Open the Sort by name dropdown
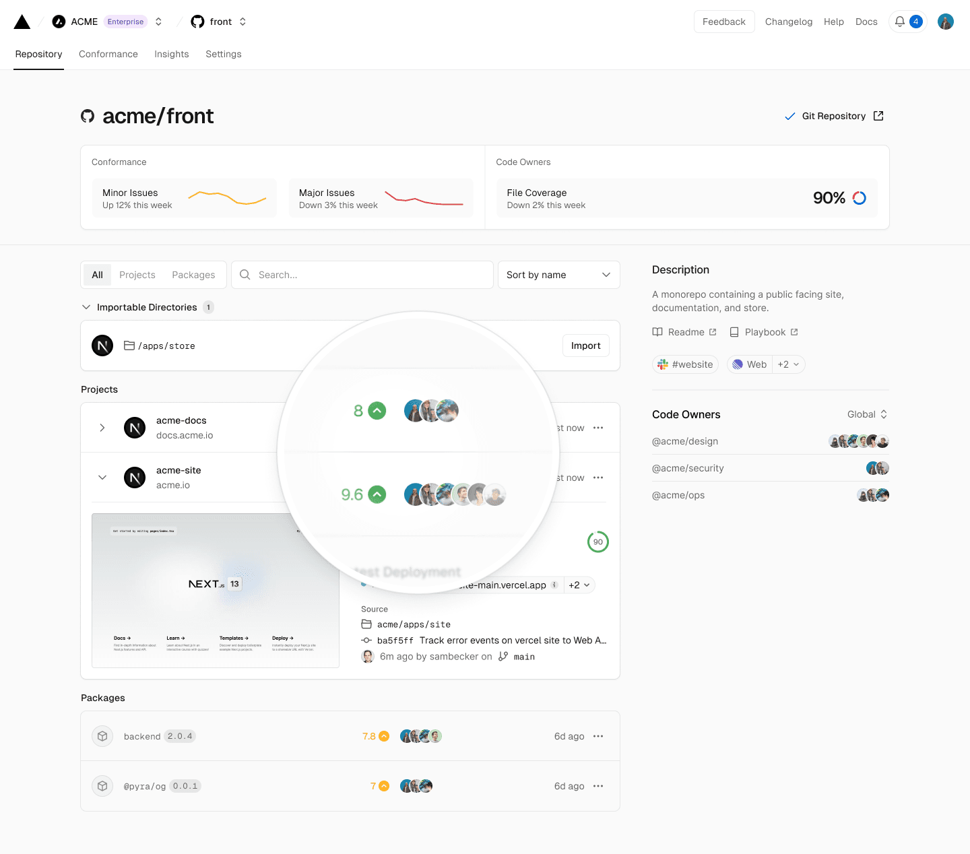The height and width of the screenshot is (854, 970). (558, 275)
